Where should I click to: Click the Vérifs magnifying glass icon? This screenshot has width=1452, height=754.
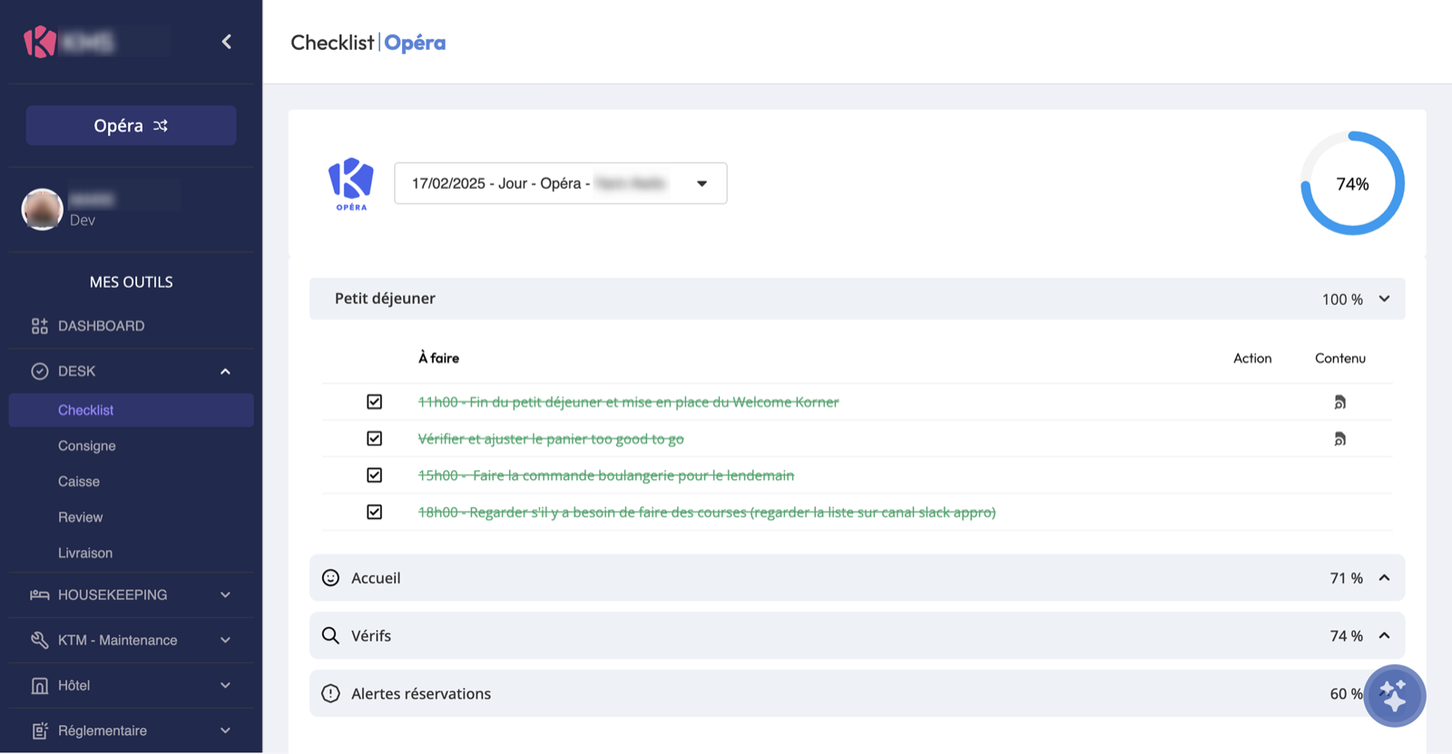click(x=330, y=636)
